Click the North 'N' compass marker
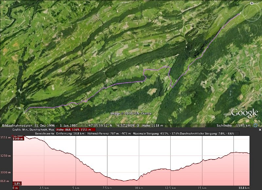This screenshot has height=190, width=262. 252,3
